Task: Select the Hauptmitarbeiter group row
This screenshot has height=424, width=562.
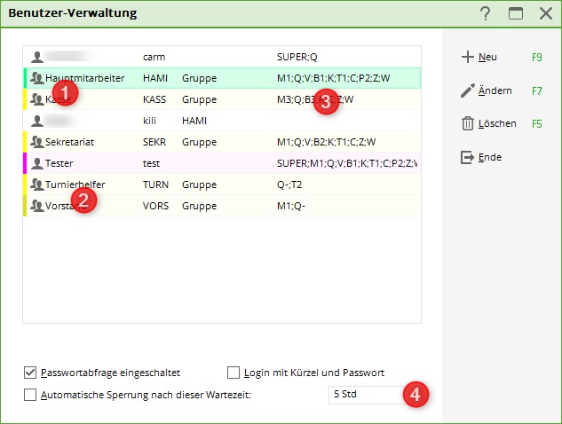Action: point(222,78)
